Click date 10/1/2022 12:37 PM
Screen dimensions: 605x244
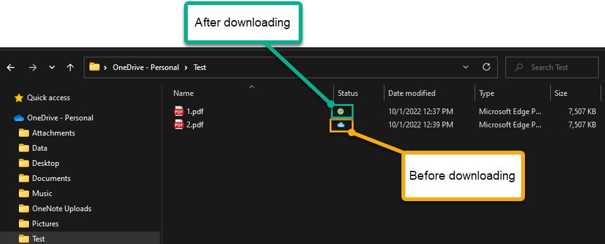click(420, 112)
